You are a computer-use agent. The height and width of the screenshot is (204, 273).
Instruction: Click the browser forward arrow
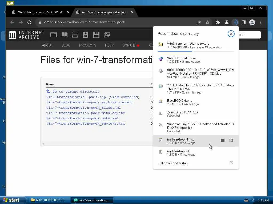pyautogui.click(x=21, y=22)
